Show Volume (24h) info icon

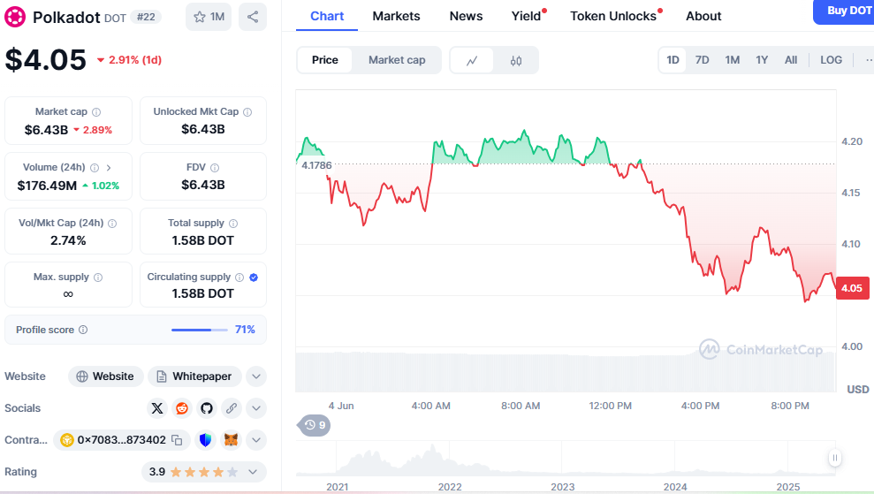click(x=95, y=168)
